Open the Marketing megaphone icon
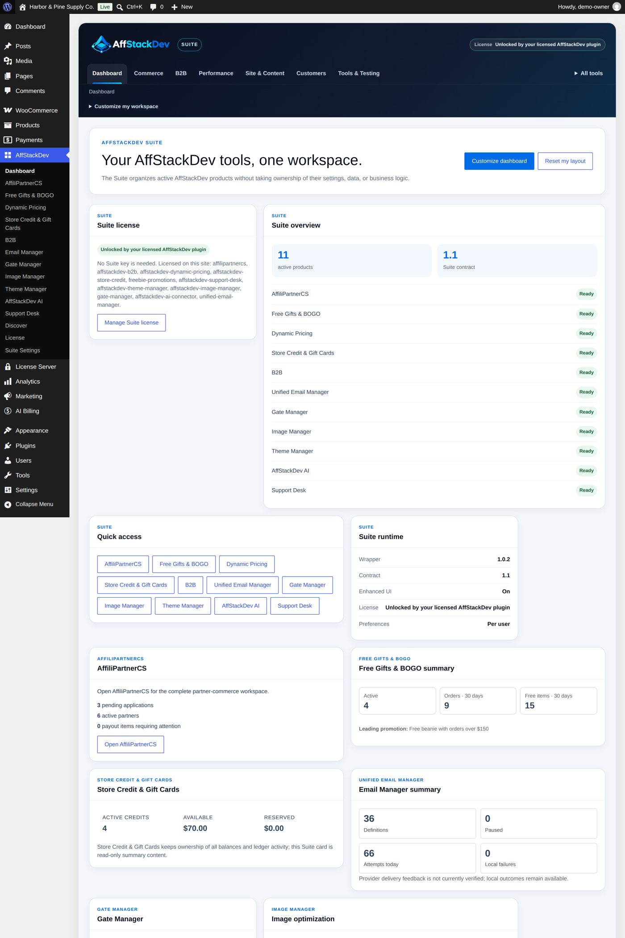Viewport: 625px width, 938px height. pos(8,396)
